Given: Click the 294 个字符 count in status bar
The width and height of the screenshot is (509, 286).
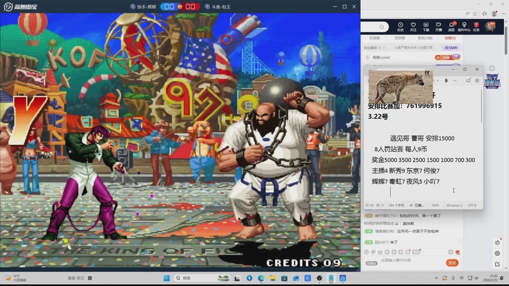Looking at the screenshot, I should [x=396, y=205].
